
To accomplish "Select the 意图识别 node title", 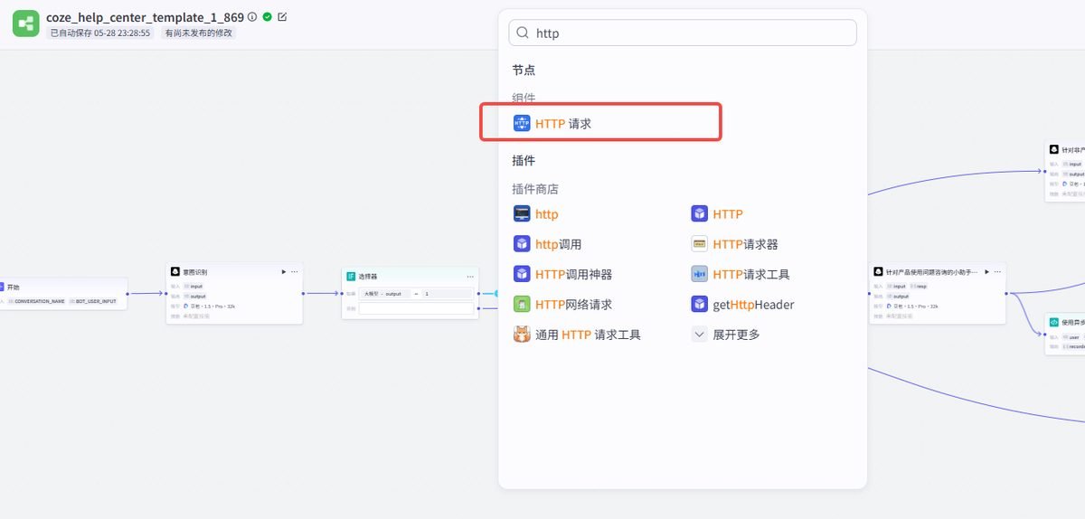I will click(x=194, y=271).
